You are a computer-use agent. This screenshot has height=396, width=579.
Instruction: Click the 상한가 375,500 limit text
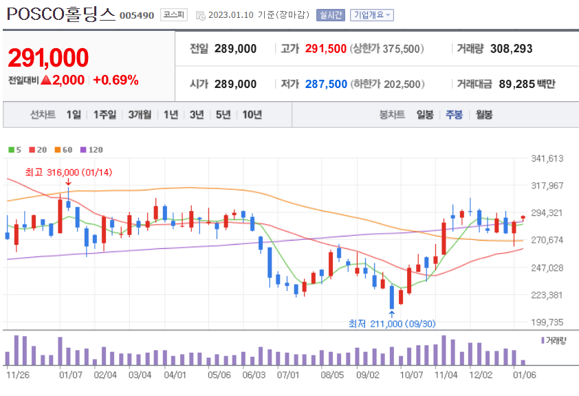tap(386, 49)
